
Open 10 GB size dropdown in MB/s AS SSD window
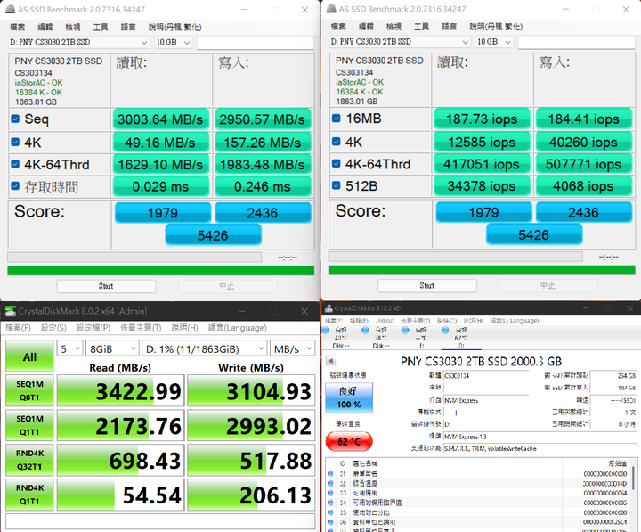[173, 42]
